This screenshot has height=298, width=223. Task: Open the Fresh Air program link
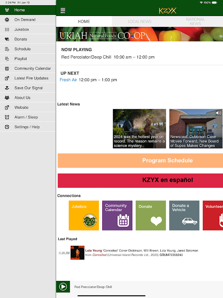[68, 80]
